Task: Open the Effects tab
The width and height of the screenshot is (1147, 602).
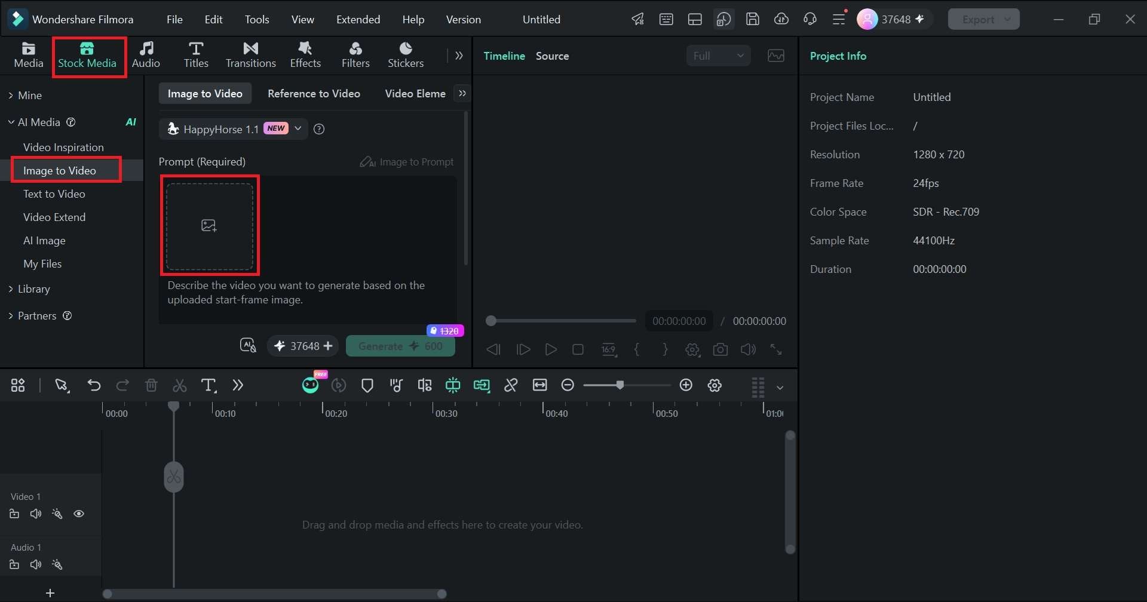Action: [305, 55]
